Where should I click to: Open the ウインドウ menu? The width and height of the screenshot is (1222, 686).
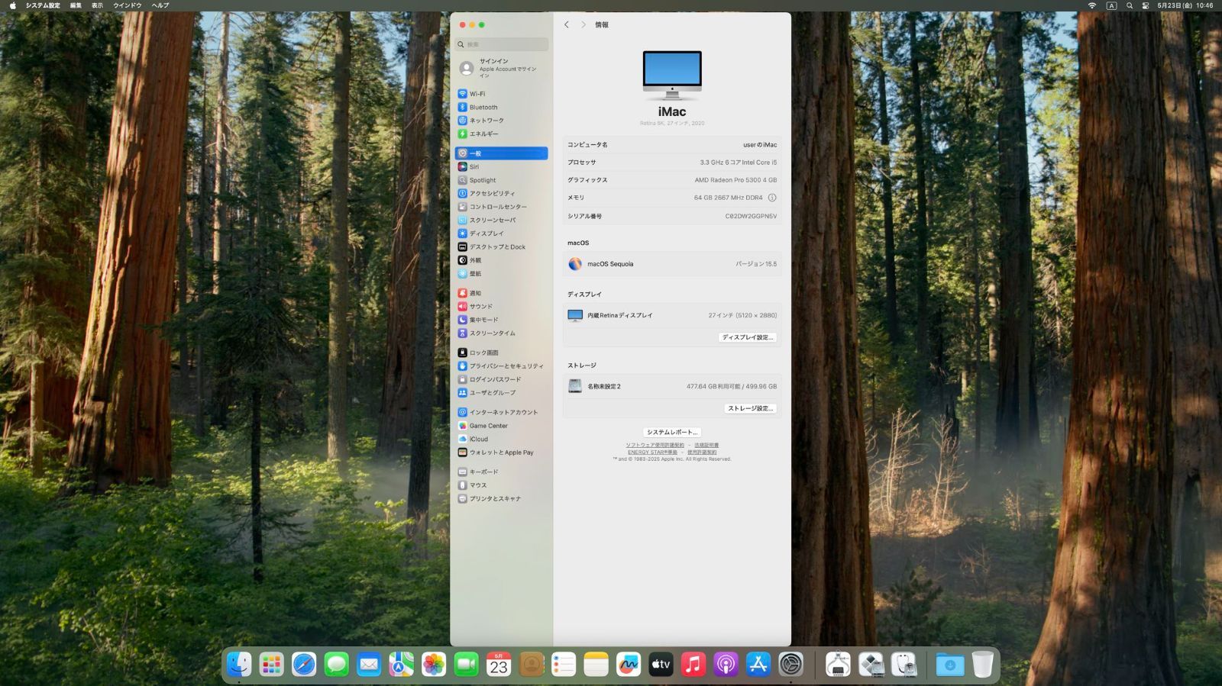pyautogui.click(x=128, y=5)
